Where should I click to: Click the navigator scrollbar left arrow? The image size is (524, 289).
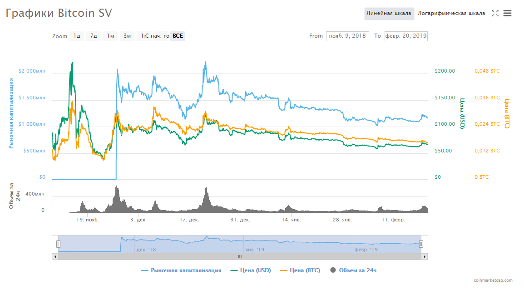click(55, 257)
